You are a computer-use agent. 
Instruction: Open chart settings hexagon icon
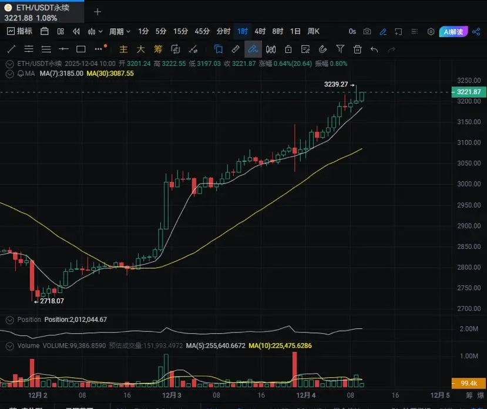pyautogui.click(x=431, y=31)
